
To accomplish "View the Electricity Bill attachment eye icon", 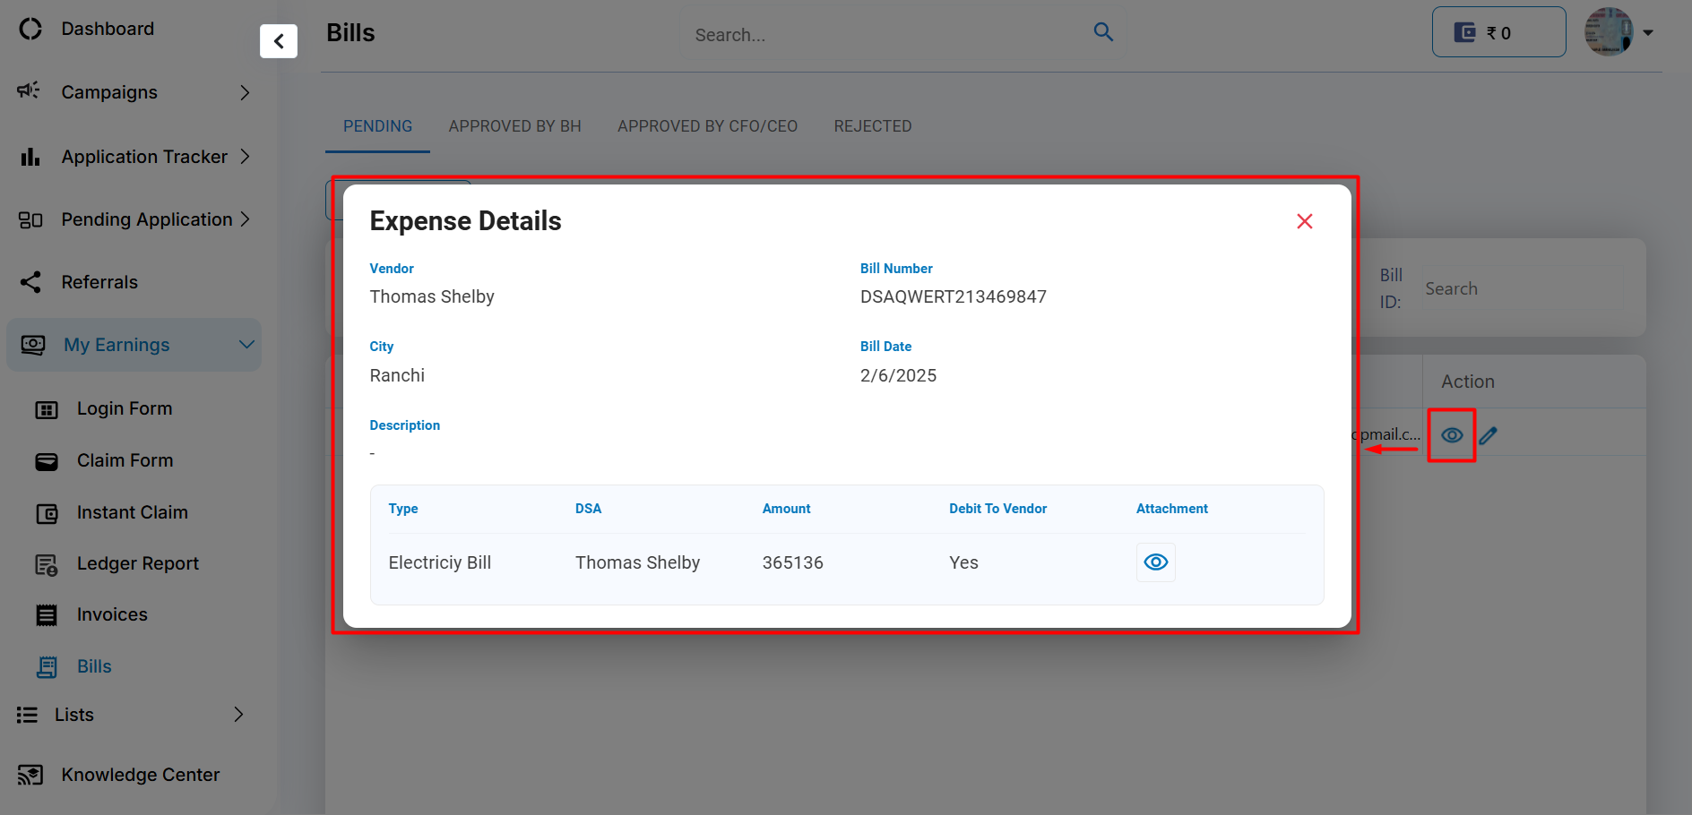I will 1155,562.
